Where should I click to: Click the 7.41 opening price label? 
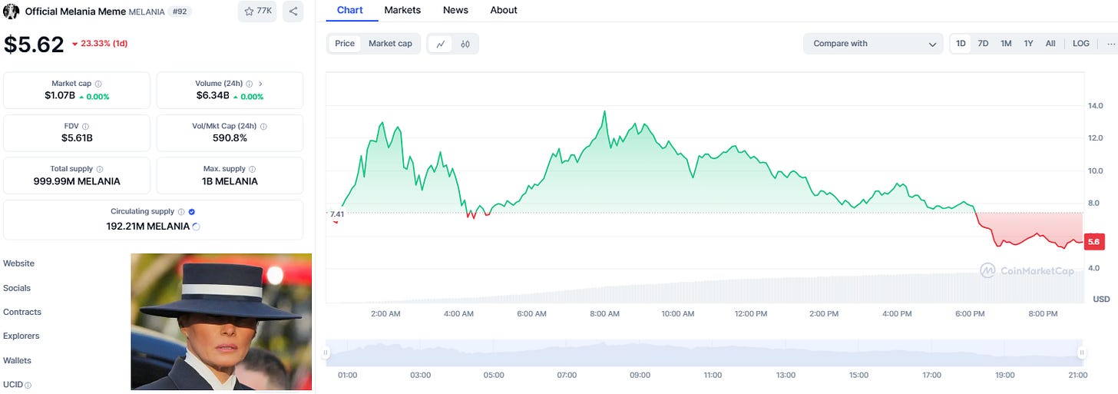[336, 214]
